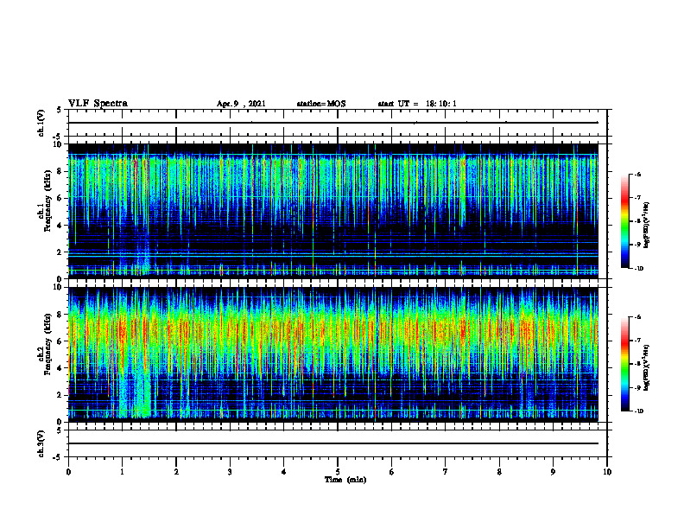
Task: Click the "8" kHz tick on ch.1 frequency axis
Action: 60,171
